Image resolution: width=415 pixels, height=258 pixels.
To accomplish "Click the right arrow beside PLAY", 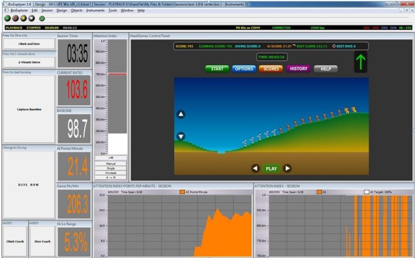I will click(287, 168).
